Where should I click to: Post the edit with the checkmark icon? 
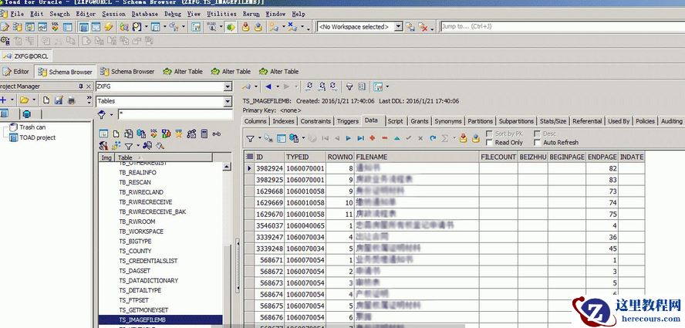pyautogui.click(x=409, y=138)
